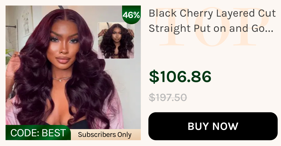281x146 pixels.
Task: Click the crossed-out $197.50 original price
Action: (x=168, y=97)
